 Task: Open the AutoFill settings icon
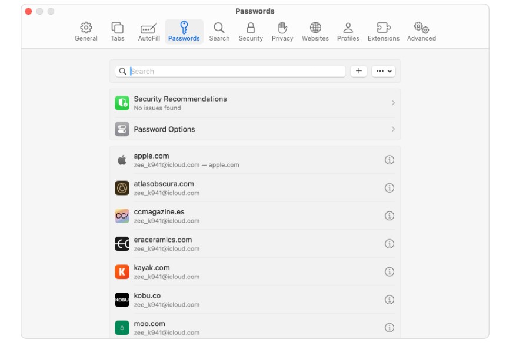(x=149, y=32)
